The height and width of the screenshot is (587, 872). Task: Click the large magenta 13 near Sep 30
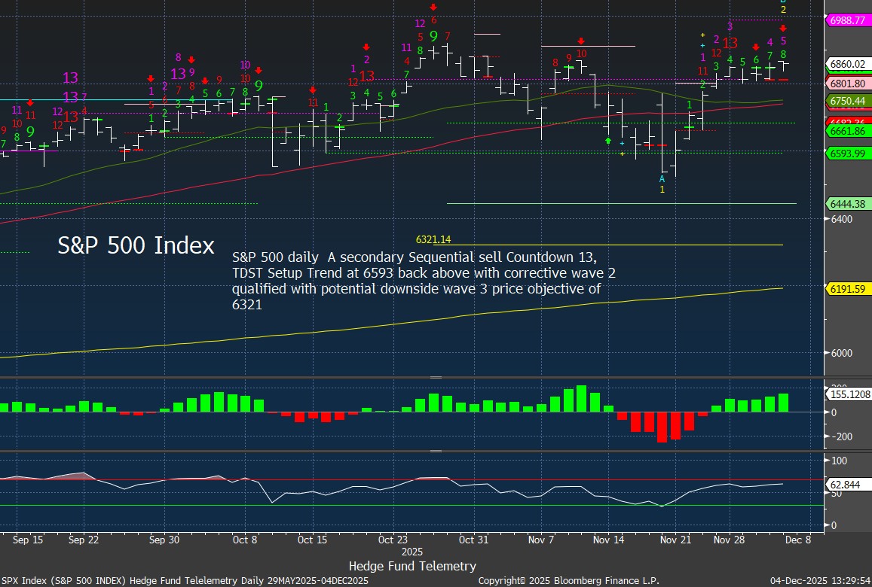coord(179,74)
